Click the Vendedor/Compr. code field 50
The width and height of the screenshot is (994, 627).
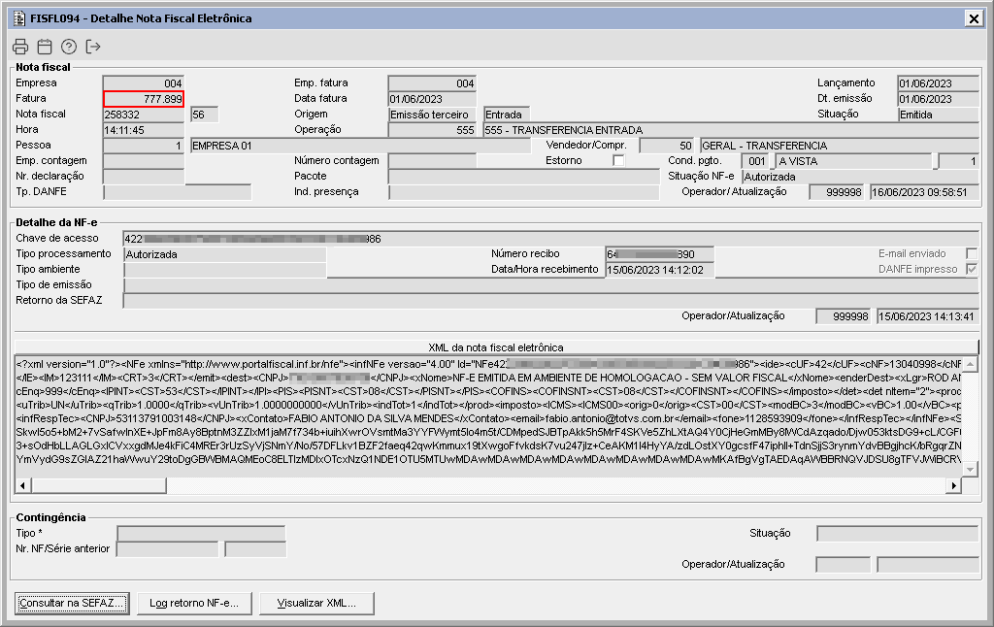click(667, 146)
